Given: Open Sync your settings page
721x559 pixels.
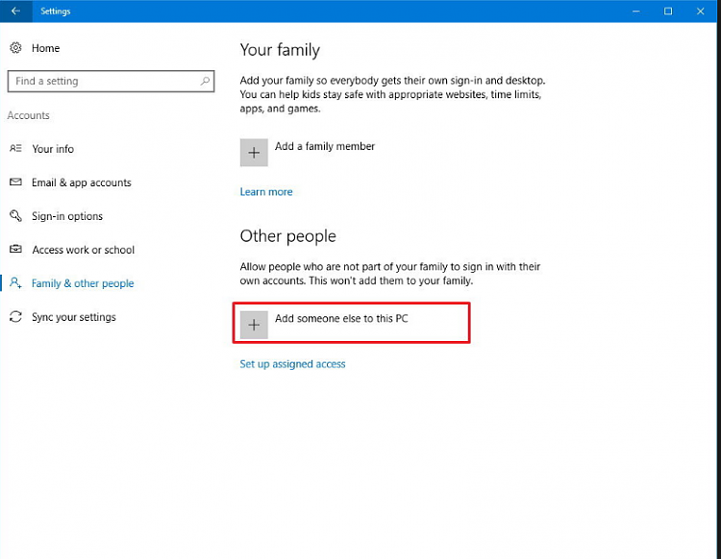Looking at the screenshot, I should coord(74,317).
